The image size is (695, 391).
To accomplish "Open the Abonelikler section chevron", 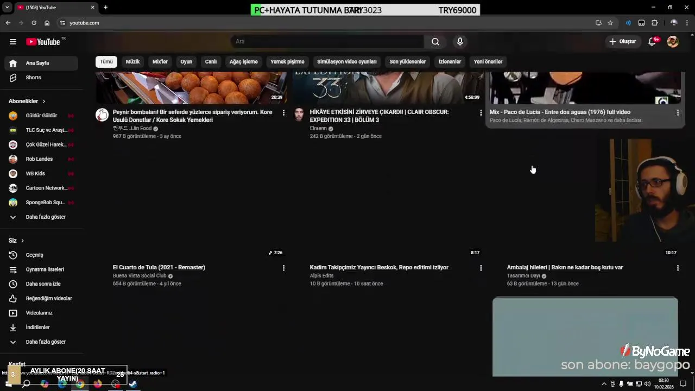I will [43, 102].
